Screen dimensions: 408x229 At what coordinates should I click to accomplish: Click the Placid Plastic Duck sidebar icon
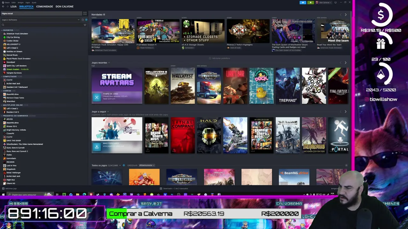pyautogui.click(x=4, y=59)
